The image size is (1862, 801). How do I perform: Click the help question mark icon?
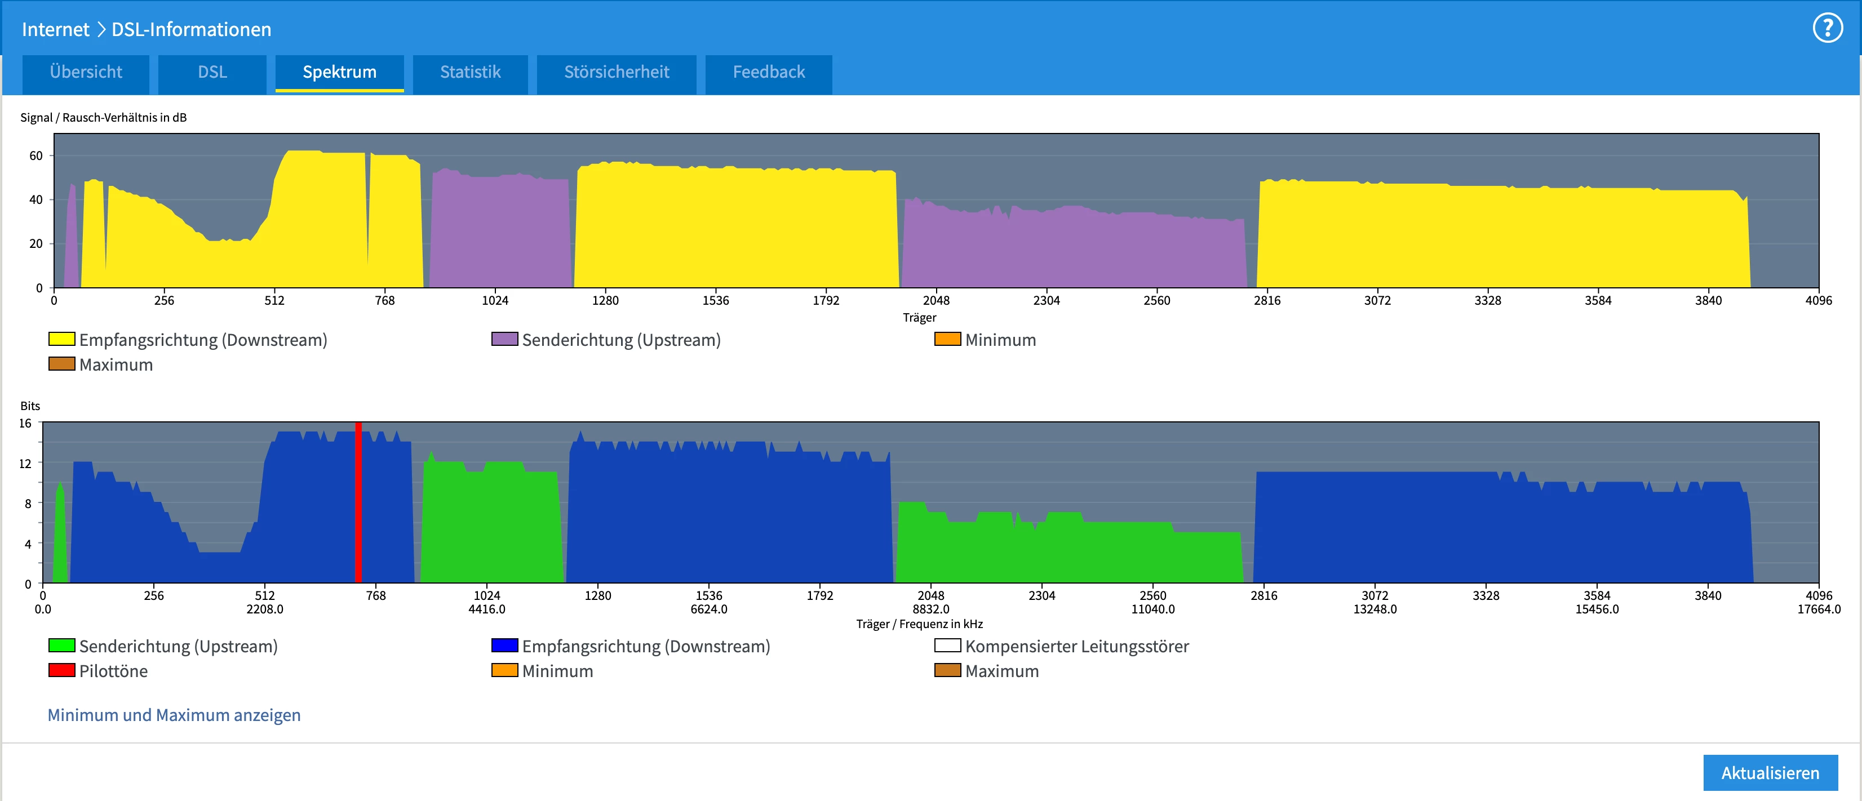tap(1827, 29)
